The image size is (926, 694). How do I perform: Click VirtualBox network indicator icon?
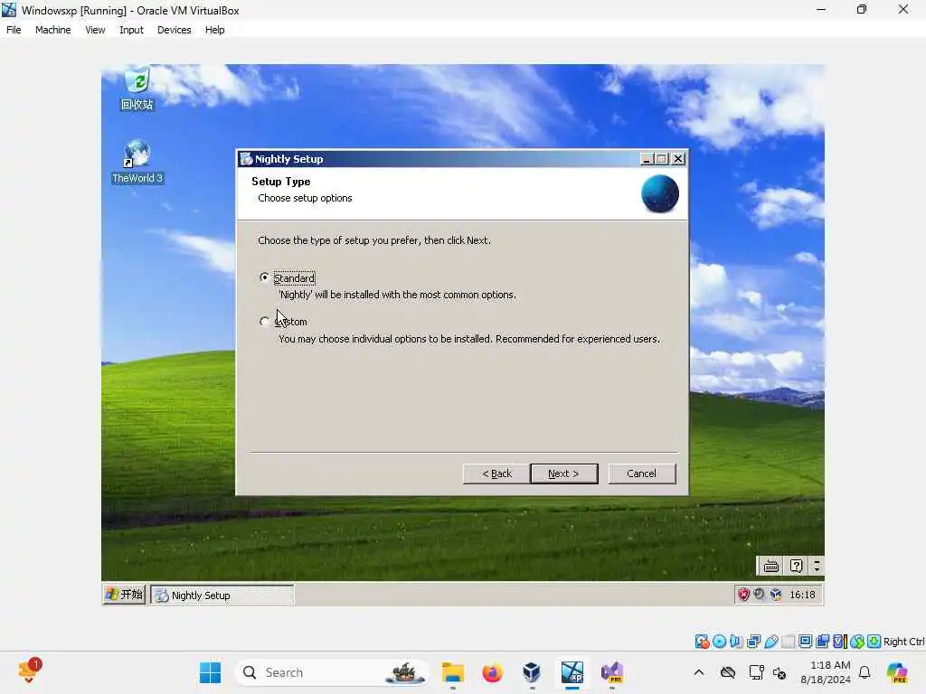(753, 642)
